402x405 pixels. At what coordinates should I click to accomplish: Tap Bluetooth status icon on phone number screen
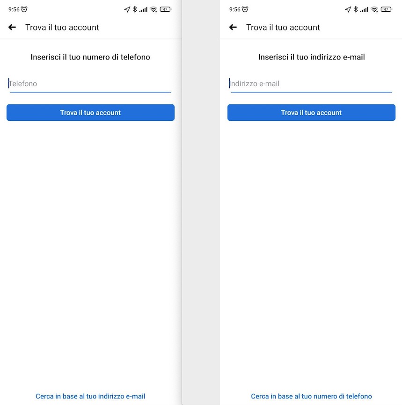click(x=135, y=9)
